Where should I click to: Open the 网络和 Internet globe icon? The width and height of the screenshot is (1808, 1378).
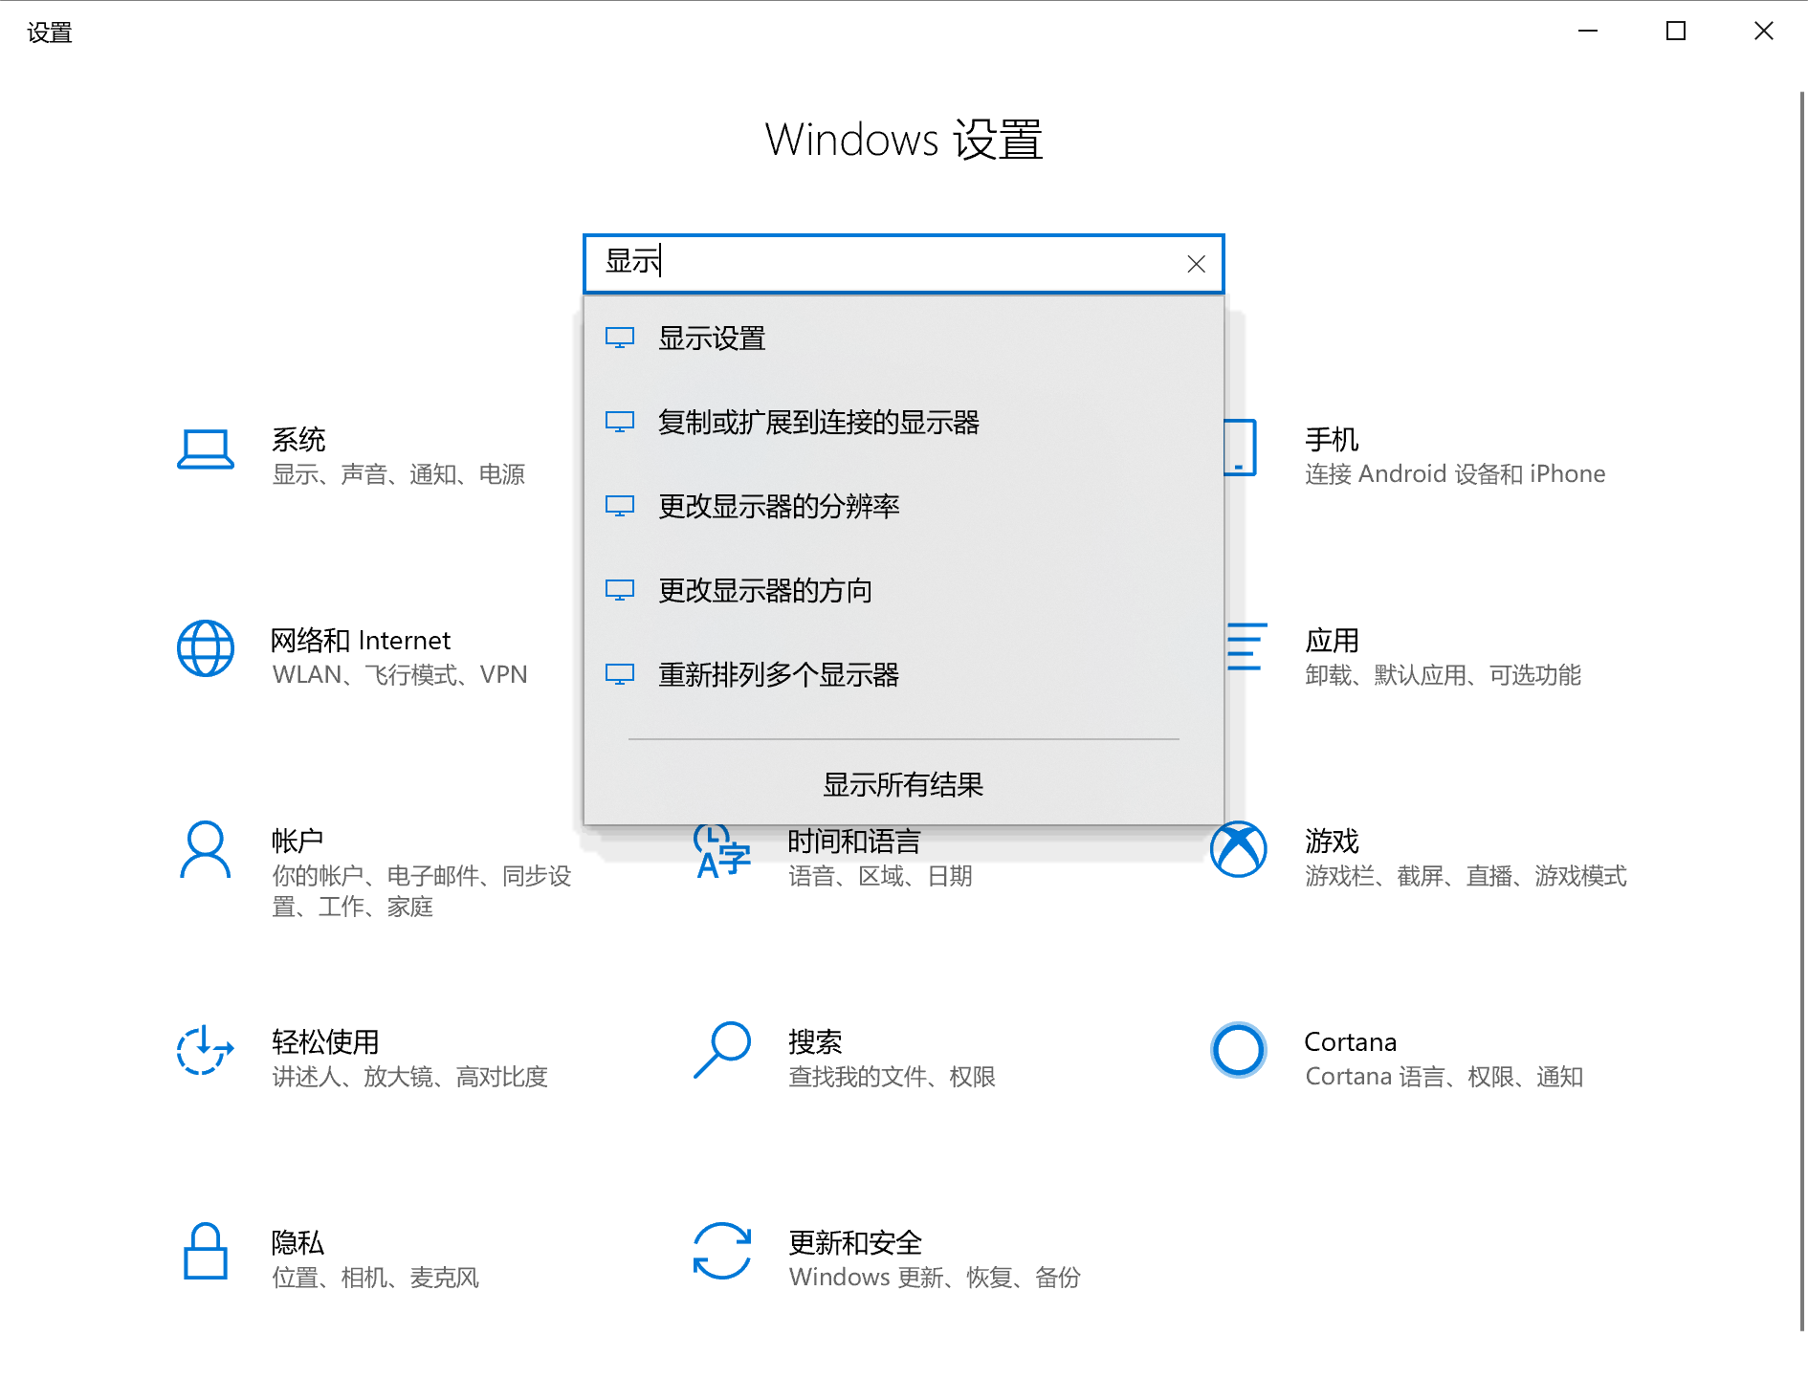205,648
